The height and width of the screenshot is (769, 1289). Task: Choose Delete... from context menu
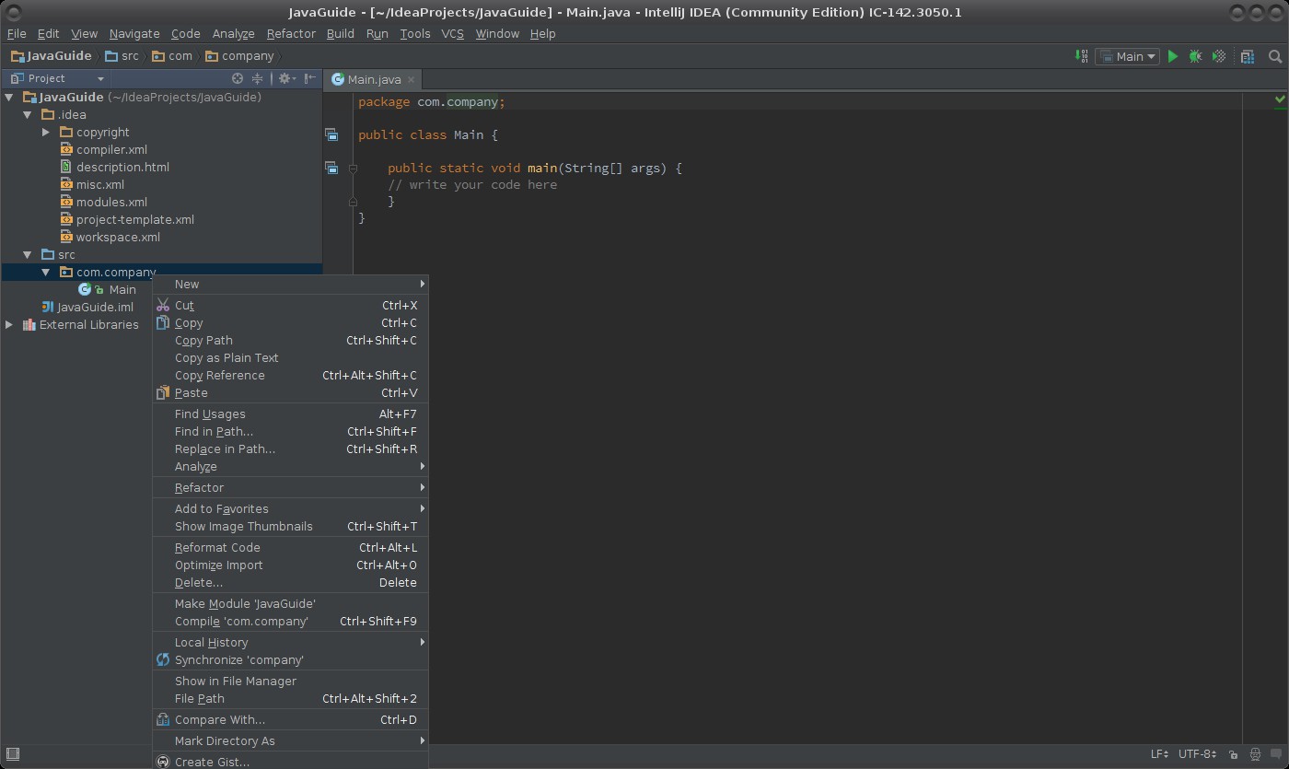click(290, 582)
